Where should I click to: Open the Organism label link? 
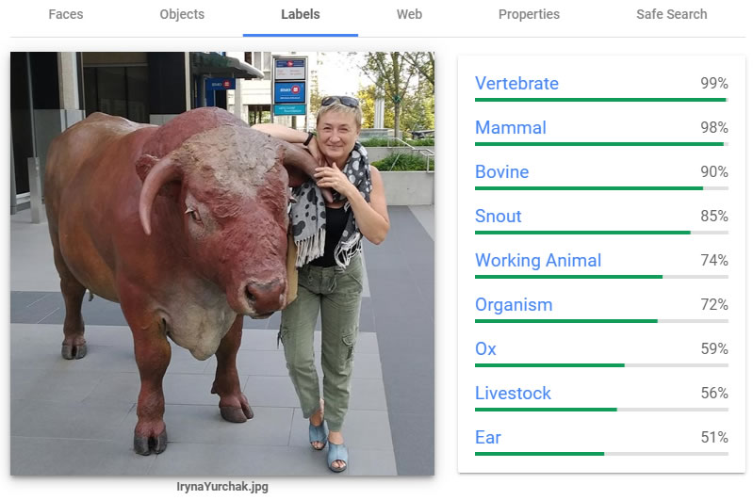514,305
